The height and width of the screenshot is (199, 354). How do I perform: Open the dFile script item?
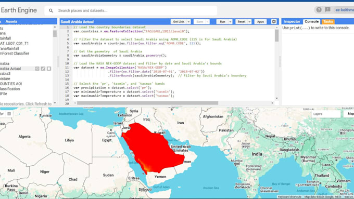pyautogui.click(x=4, y=94)
